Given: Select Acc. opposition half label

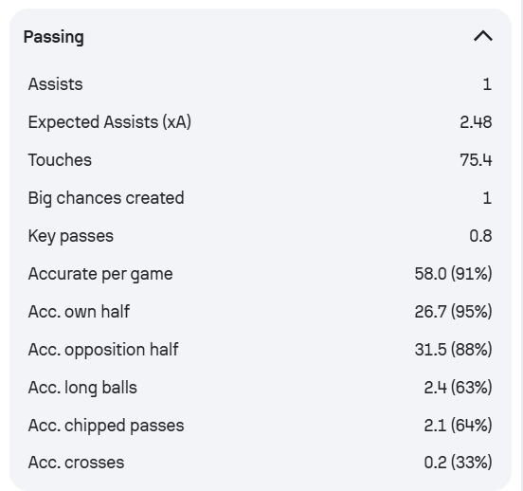Looking at the screenshot, I should click(x=103, y=350).
